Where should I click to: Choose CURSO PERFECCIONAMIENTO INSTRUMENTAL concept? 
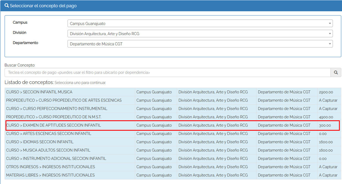pyautogui.click(x=56, y=109)
